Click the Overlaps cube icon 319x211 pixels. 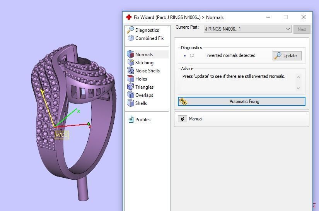point(130,95)
